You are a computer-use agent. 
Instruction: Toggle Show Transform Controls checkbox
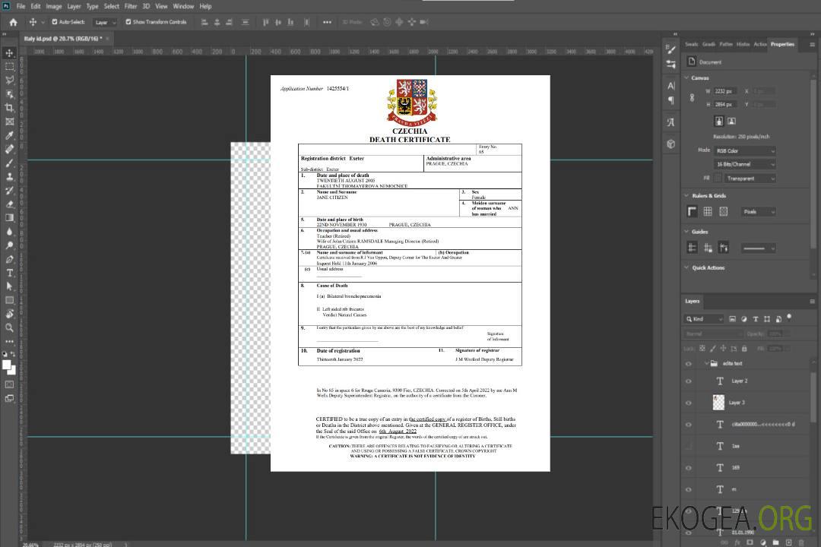point(128,22)
